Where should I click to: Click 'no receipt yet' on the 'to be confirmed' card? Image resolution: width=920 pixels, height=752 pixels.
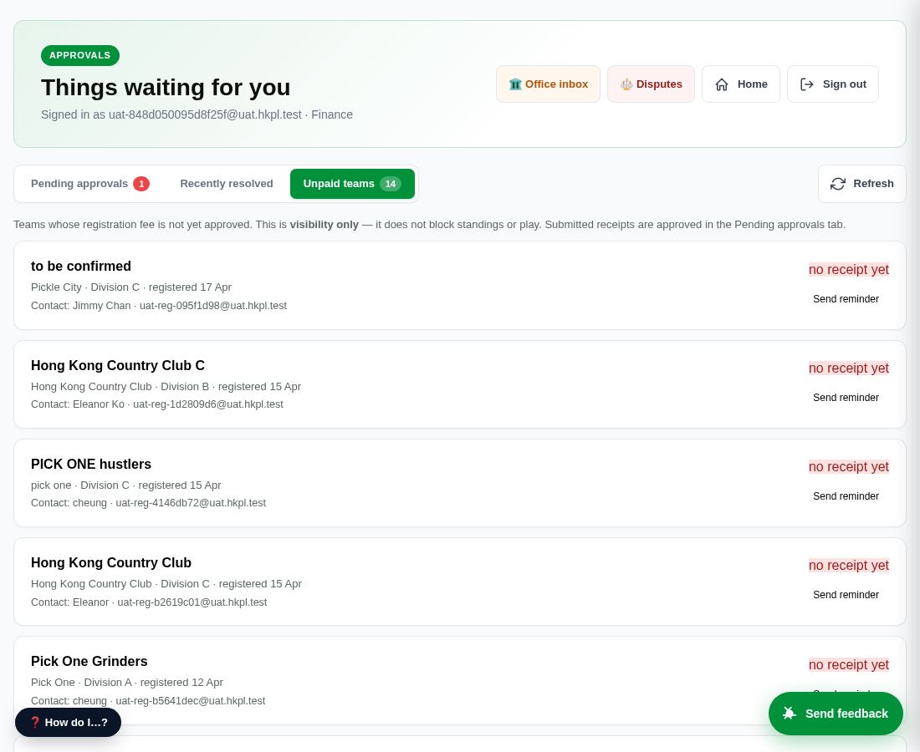point(848,270)
